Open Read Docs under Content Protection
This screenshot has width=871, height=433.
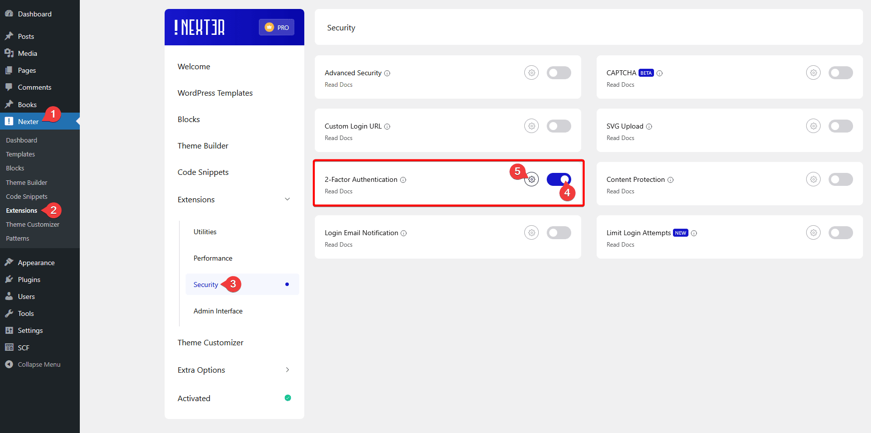tap(621, 191)
